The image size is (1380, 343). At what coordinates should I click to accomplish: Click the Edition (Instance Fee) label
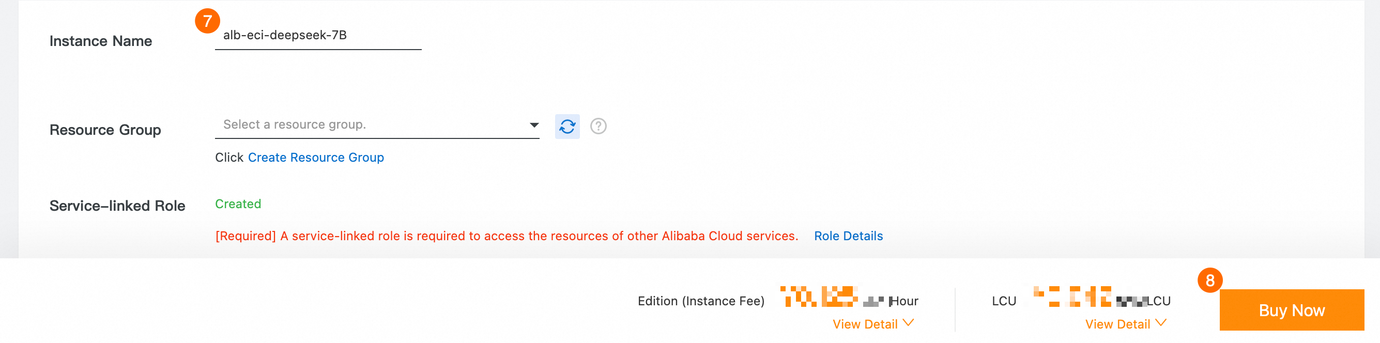pyautogui.click(x=701, y=301)
